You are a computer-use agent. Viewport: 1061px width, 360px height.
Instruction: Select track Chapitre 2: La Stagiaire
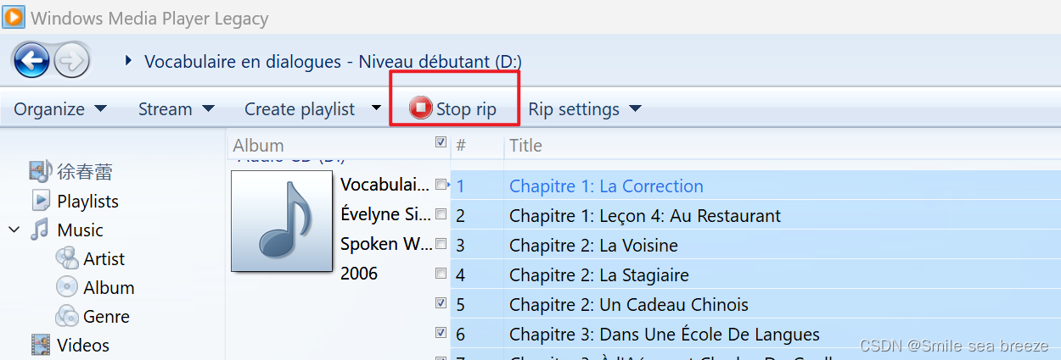(599, 275)
